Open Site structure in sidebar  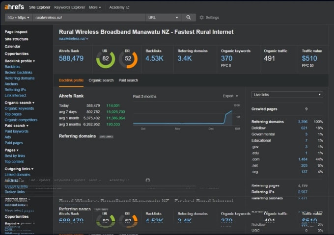tap(16, 39)
